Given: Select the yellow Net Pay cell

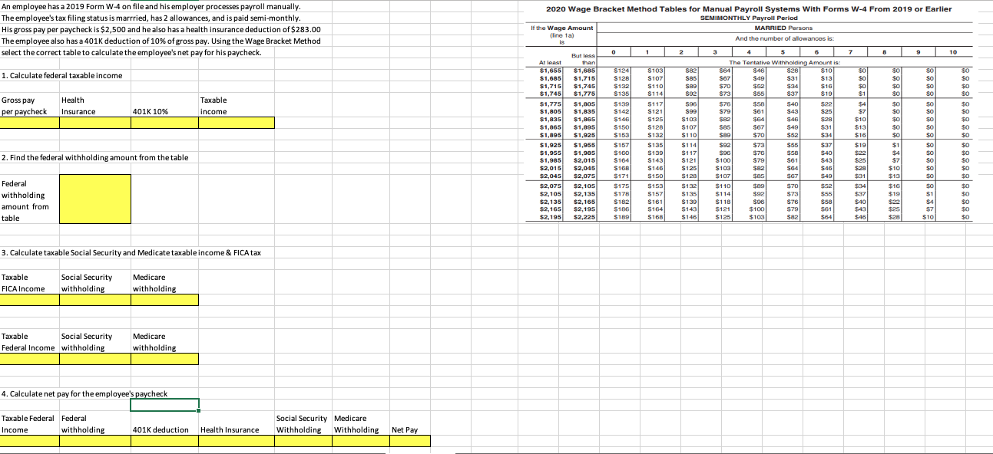Looking at the screenshot, I should [x=411, y=441].
